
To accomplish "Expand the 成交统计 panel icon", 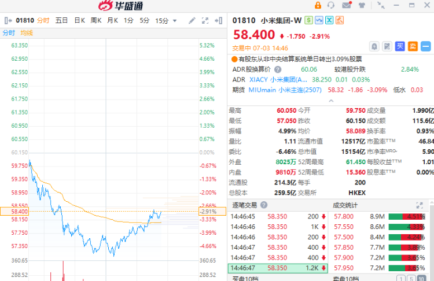I will coord(420,205).
